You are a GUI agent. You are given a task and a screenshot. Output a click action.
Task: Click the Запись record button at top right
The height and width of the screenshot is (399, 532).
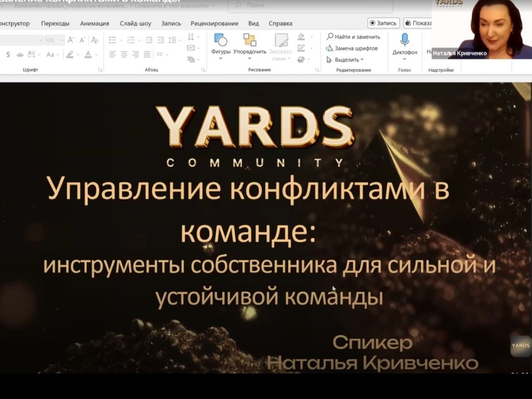(x=383, y=23)
